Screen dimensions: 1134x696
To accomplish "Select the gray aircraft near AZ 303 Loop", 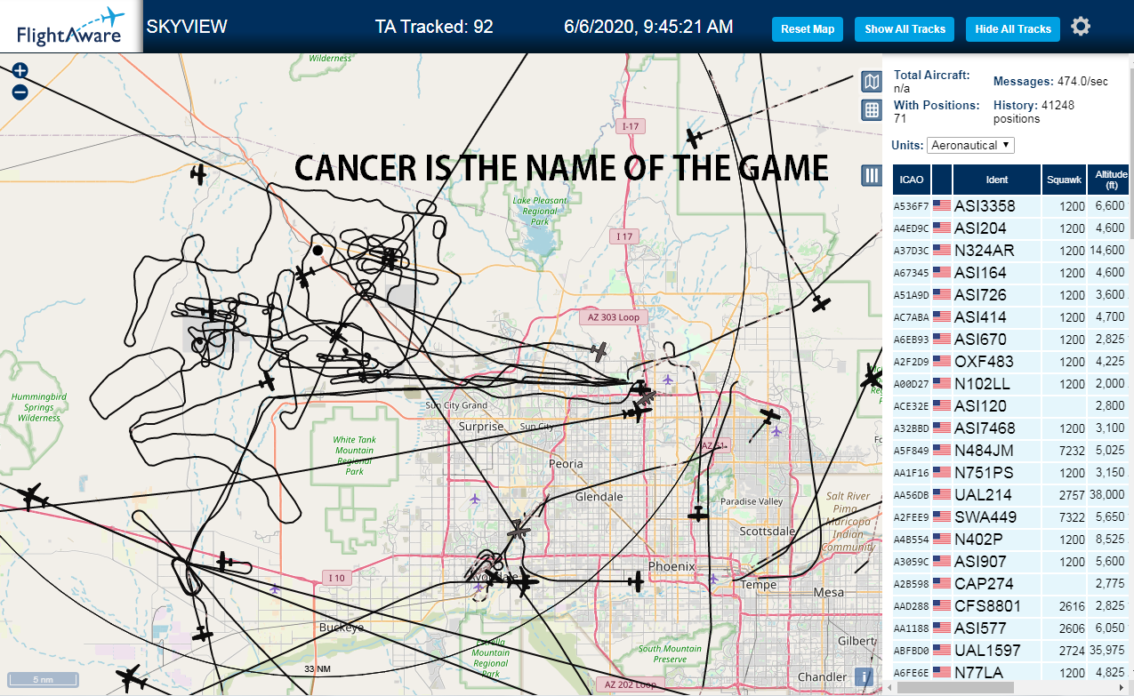I will (600, 351).
